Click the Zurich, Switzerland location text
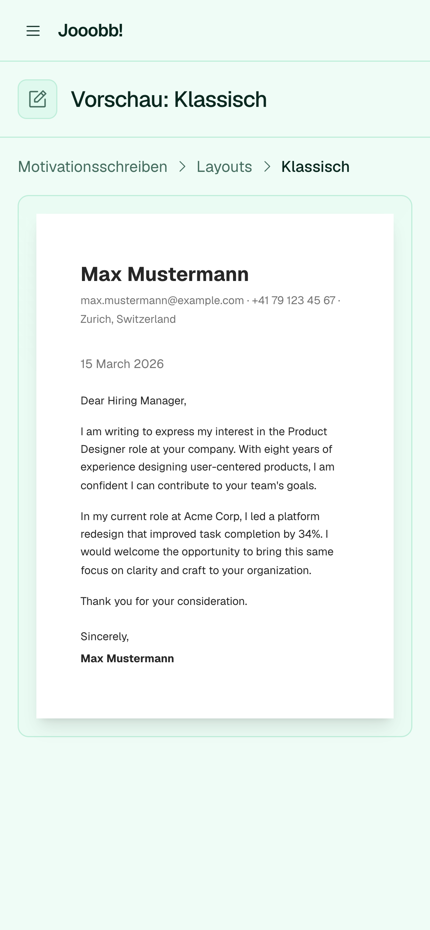 pyautogui.click(x=128, y=319)
